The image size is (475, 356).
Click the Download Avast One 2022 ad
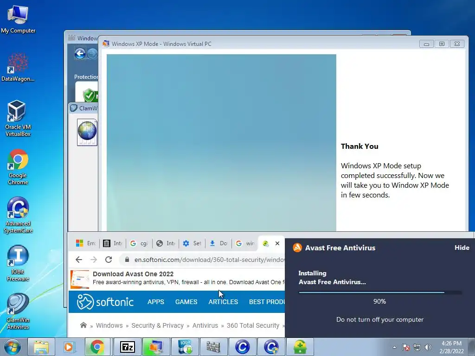tap(177, 278)
